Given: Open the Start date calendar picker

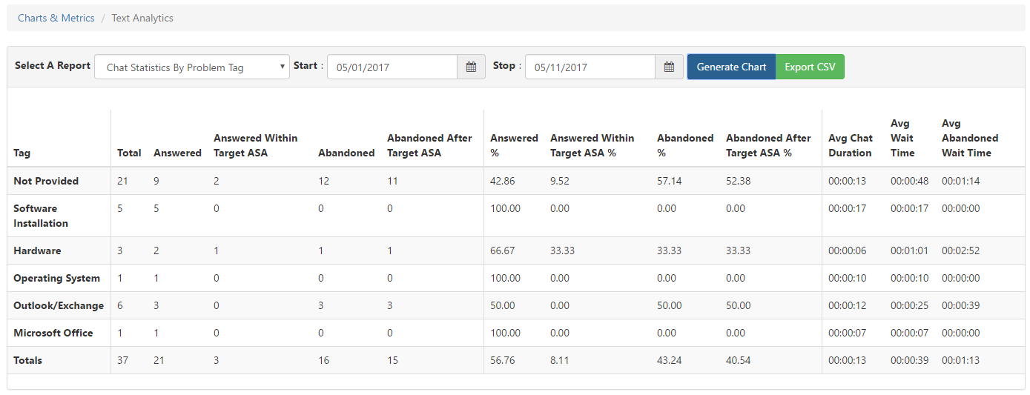Looking at the screenshot, I should point(471,67).
